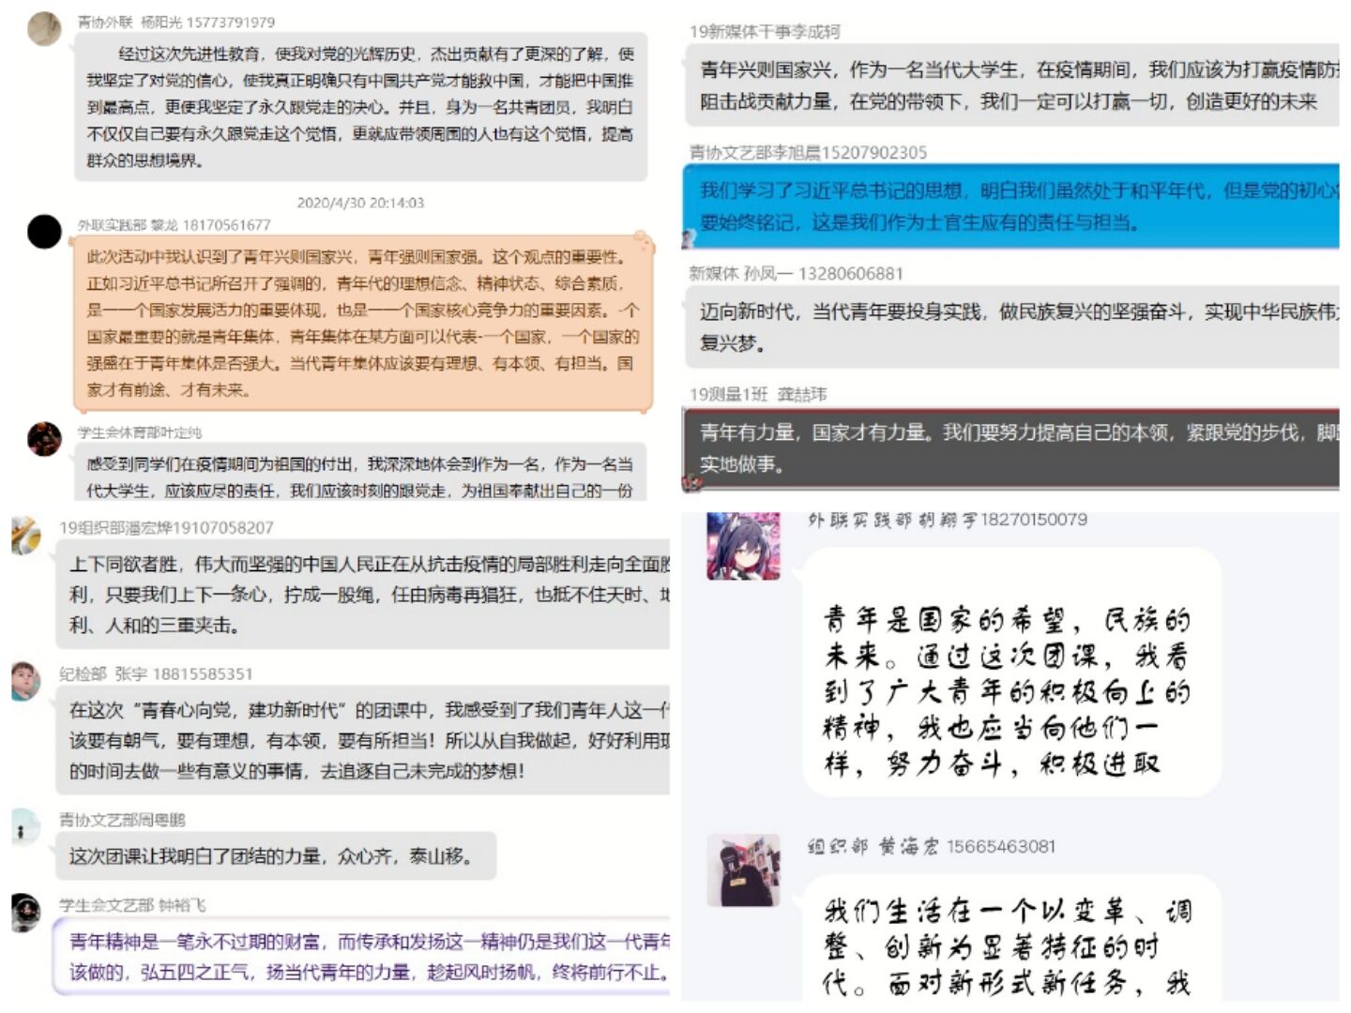Screen dimensions: 1351x1013
Task: Click sender name 19组织部潘宏烨19107058207
Action: (x=166, y=528)
